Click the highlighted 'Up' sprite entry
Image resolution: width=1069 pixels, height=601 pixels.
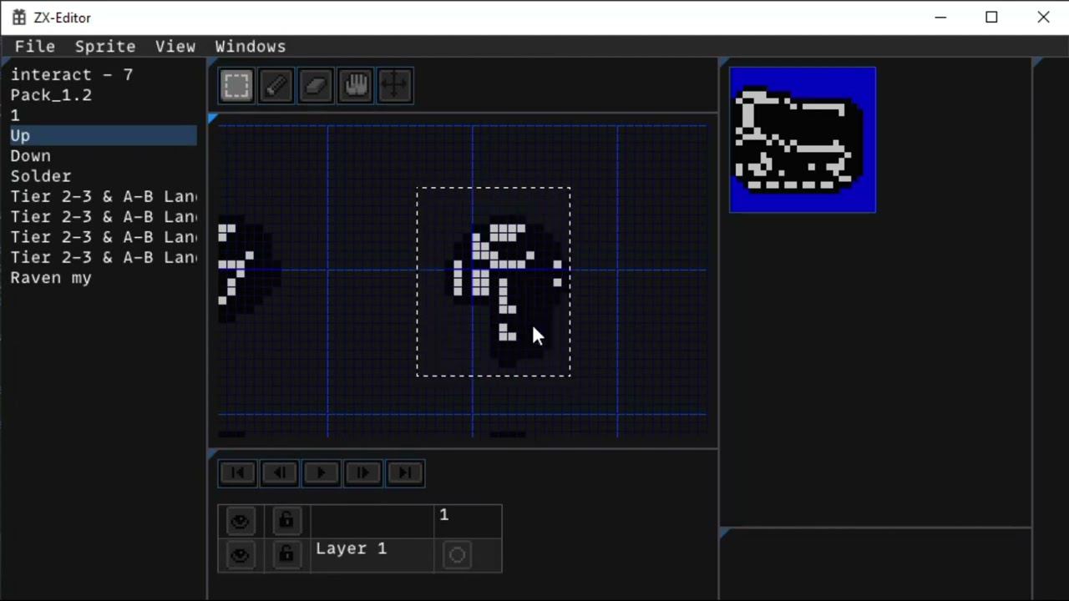pyautogui.click(x=104, y=135)
